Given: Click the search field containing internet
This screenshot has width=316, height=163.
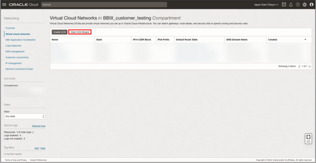Looking at the screenshot, I should [104, 5].
